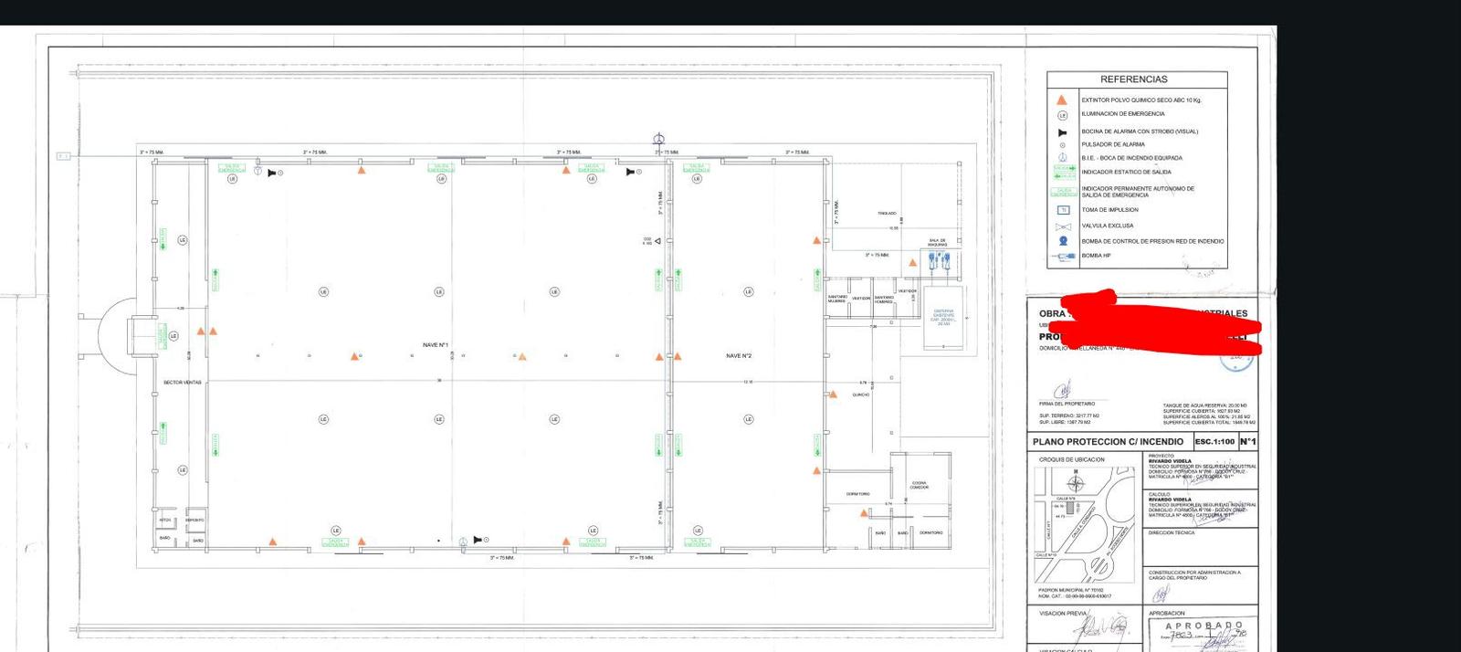Click the orange extinguisher triangle in the legend
Viewport: 1461px width, 652px height.
(1062, 100)
